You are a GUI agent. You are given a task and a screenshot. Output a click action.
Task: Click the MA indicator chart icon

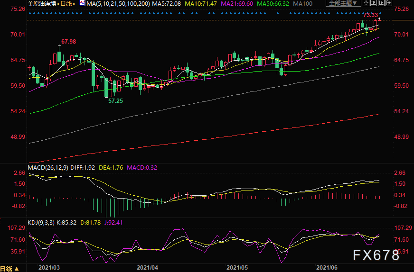82,3
